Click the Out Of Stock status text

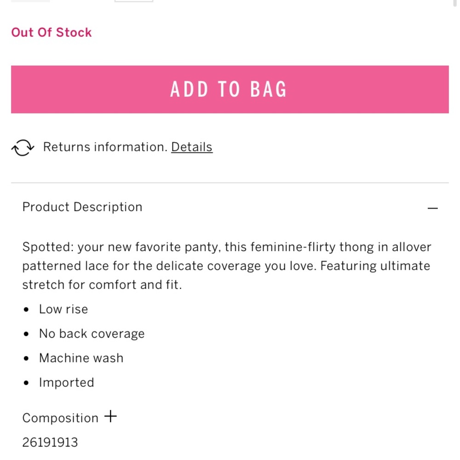tap(52, 32)
